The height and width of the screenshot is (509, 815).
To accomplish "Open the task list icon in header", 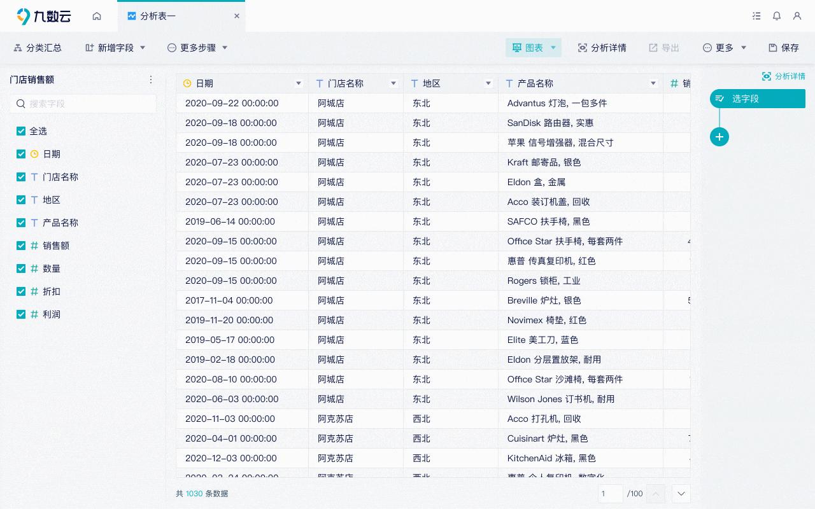I will click(x=756, y=16).
